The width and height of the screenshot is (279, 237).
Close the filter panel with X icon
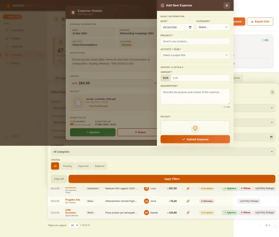point(272,92)
